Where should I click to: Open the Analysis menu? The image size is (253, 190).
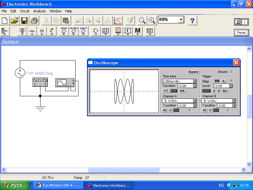pyautogui.click(x=40, y=11)
